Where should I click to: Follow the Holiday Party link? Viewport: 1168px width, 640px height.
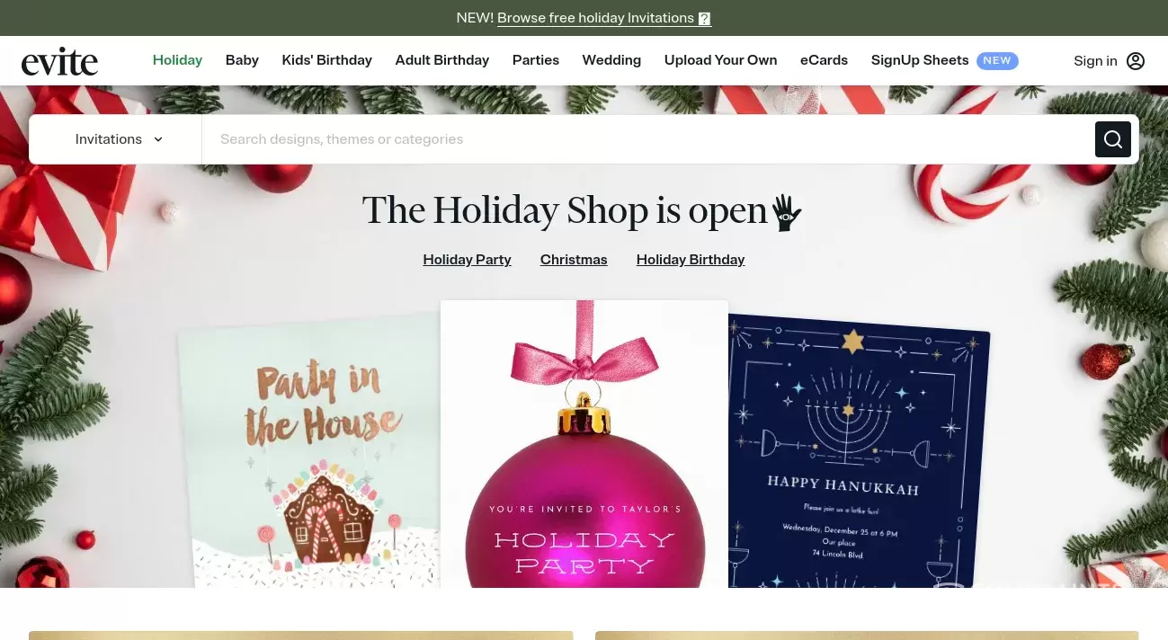pyautogui.click(x=467, y=260)
